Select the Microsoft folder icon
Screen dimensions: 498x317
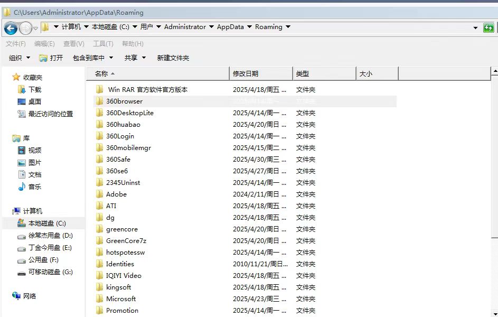click(99, 299)
